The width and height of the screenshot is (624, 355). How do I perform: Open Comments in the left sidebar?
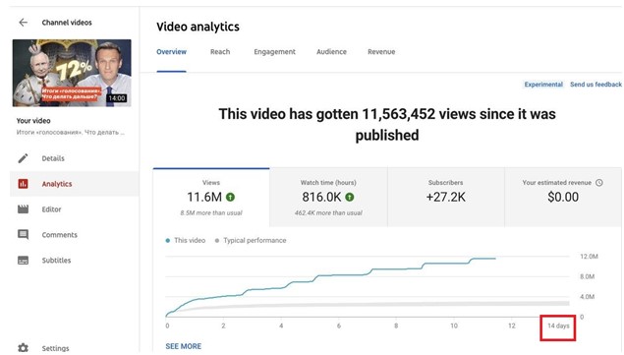74,235
